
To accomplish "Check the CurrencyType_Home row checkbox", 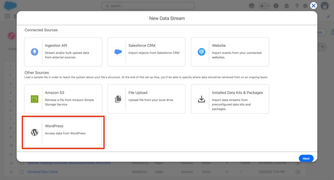I will tap(22, 172).
